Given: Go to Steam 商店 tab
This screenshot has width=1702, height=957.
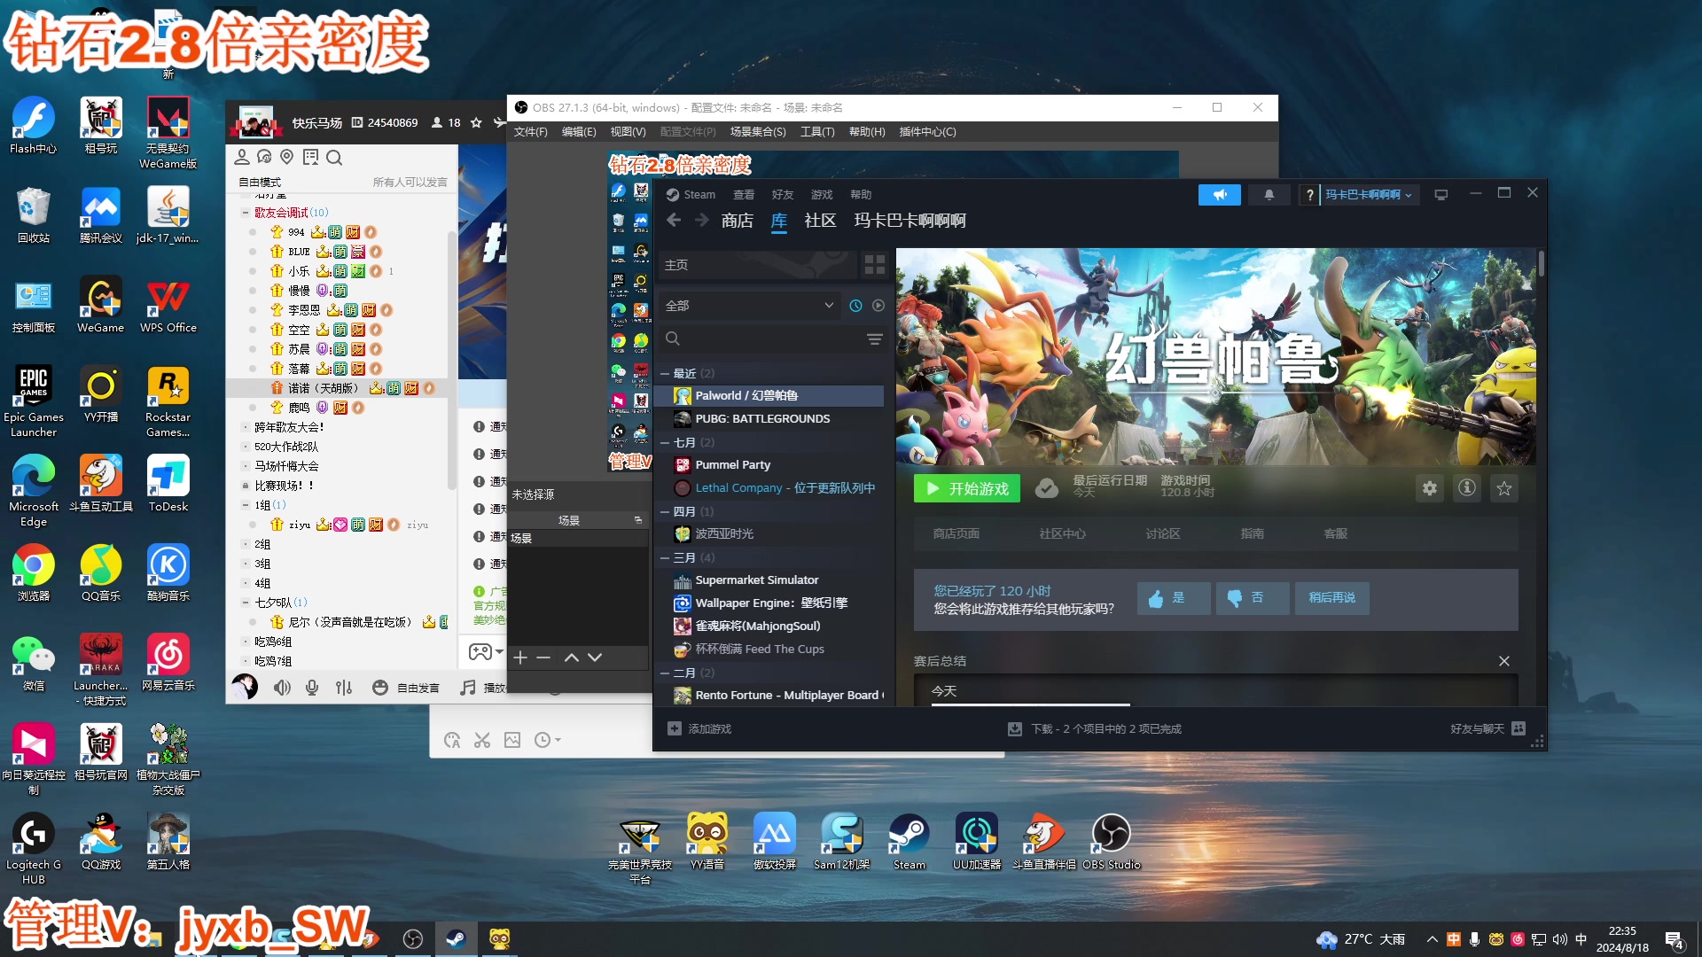Looking at the screenshot, I should click(737, 221).
